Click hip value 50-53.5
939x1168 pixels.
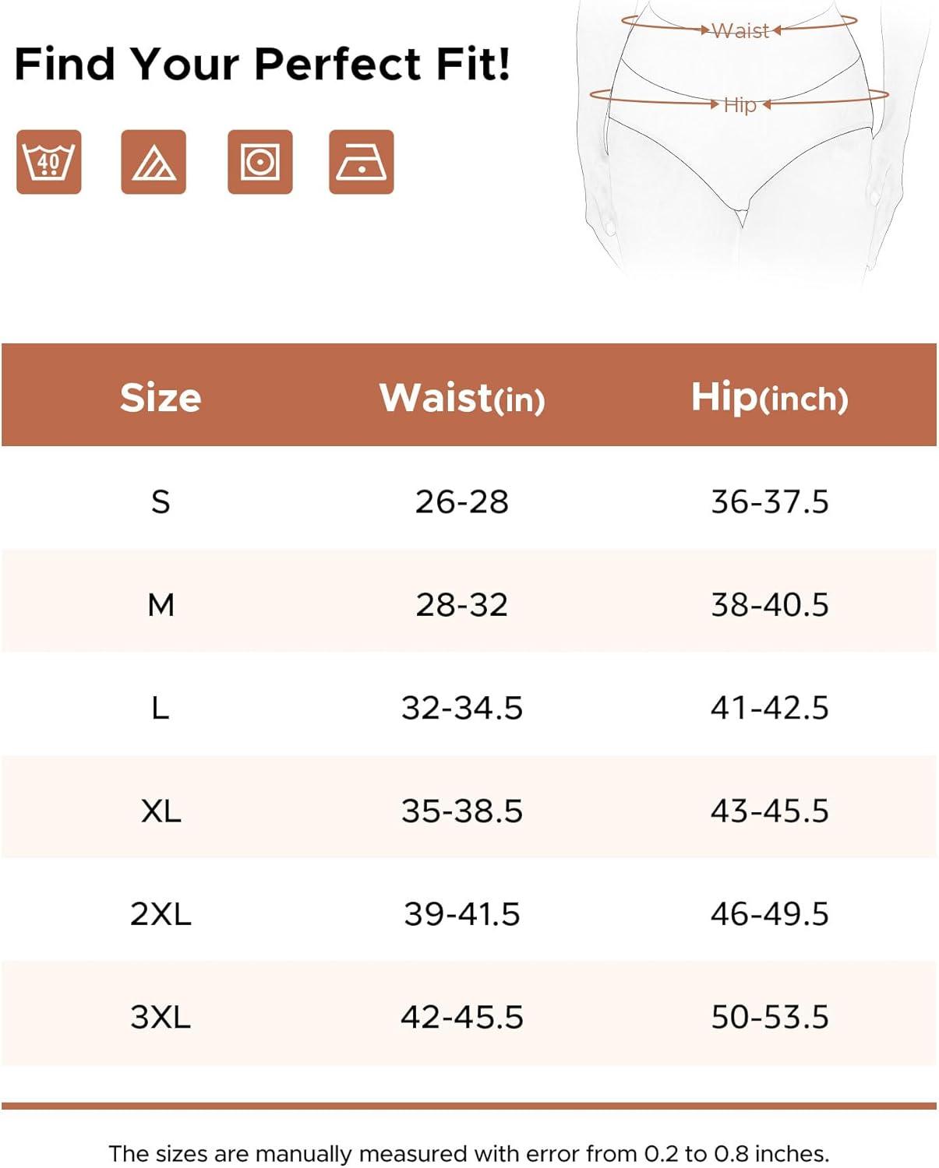click(x=770, y=1017)
